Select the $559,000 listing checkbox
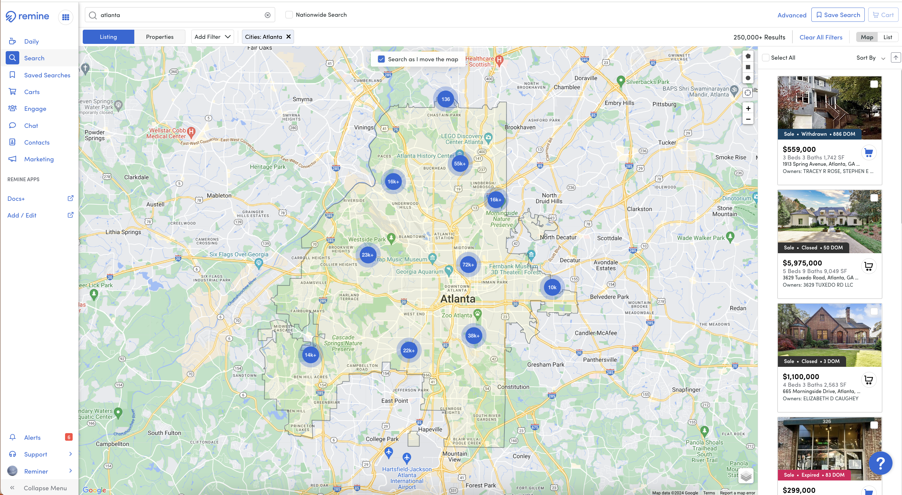The image size is (902, 495). pyautogui.click(x=874, y=84)
